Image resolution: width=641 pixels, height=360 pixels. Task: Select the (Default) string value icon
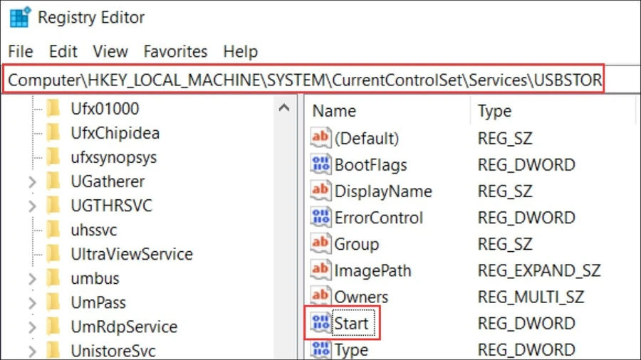pos(320,138)
